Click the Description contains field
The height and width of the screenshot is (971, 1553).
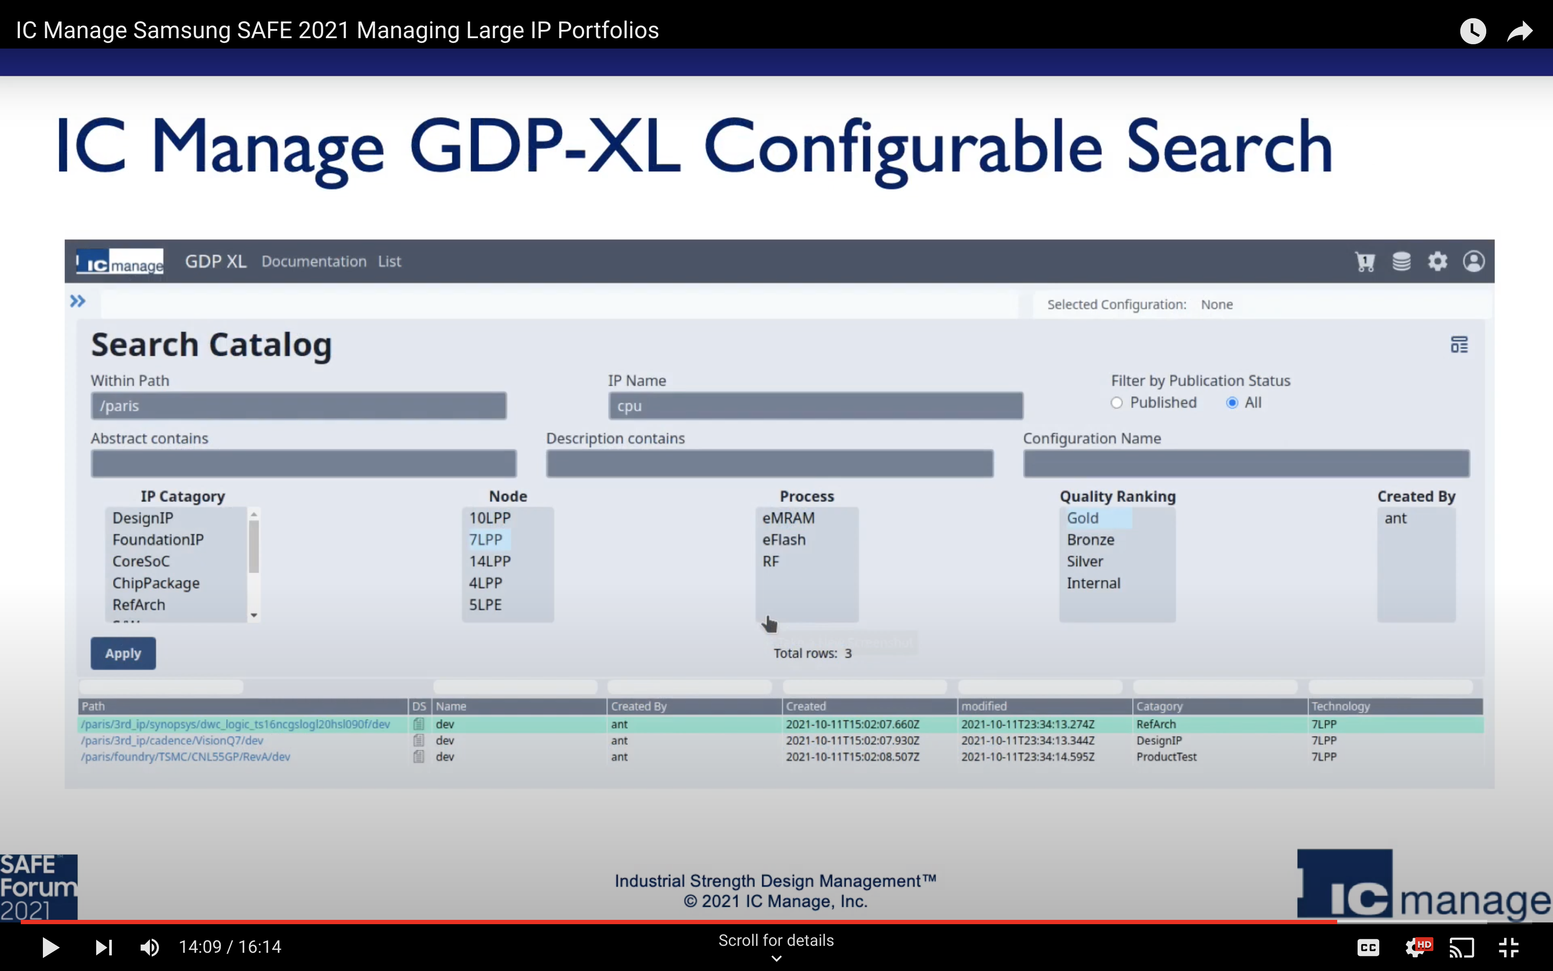coord(770,464)
